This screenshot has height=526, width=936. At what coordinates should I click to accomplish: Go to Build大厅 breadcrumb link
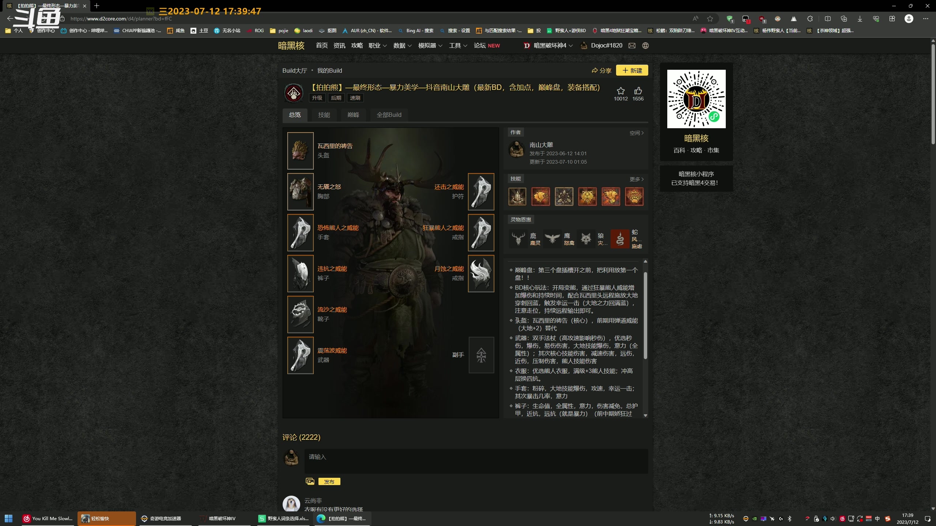[x=295, y=70]
